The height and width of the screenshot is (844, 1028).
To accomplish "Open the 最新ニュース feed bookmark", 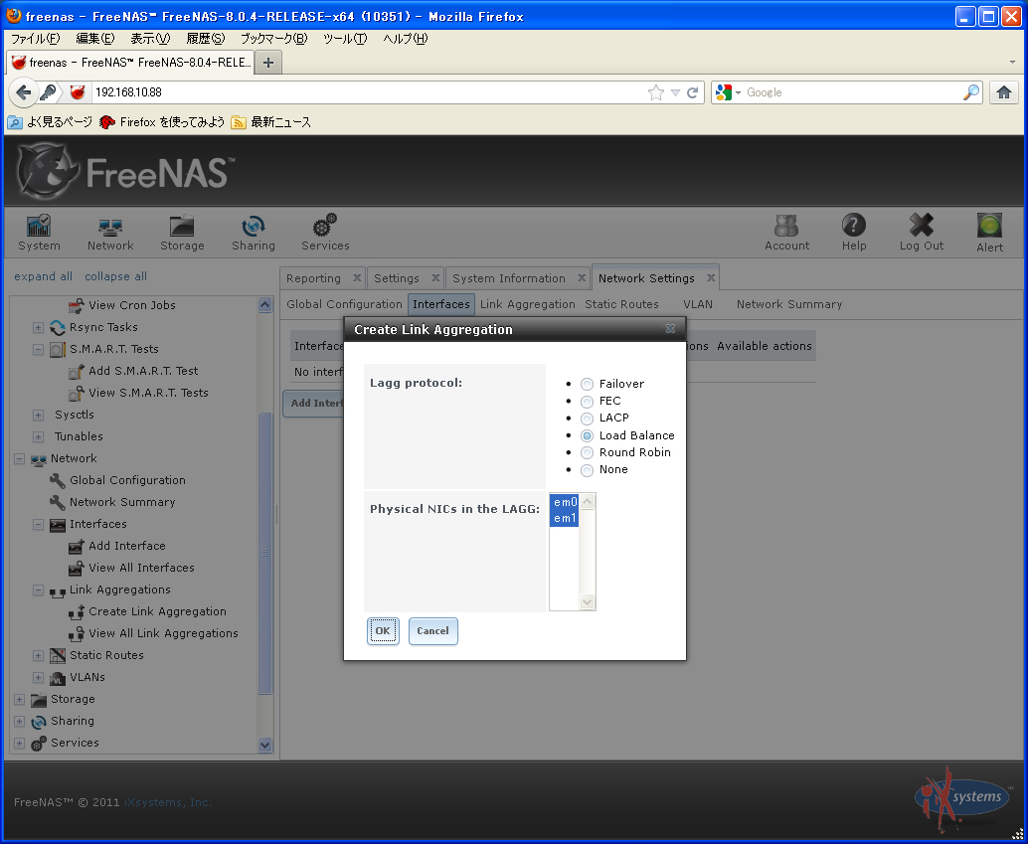I will (x=271, y=122).
